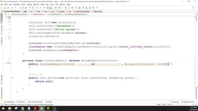
Task: Open the Gradle Console panel
Action: 188,102
